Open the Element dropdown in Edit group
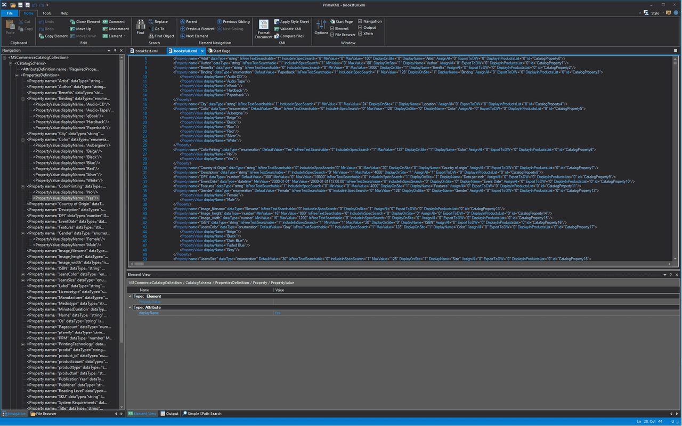Screen dimensions: 682x426 click(115, 36)
